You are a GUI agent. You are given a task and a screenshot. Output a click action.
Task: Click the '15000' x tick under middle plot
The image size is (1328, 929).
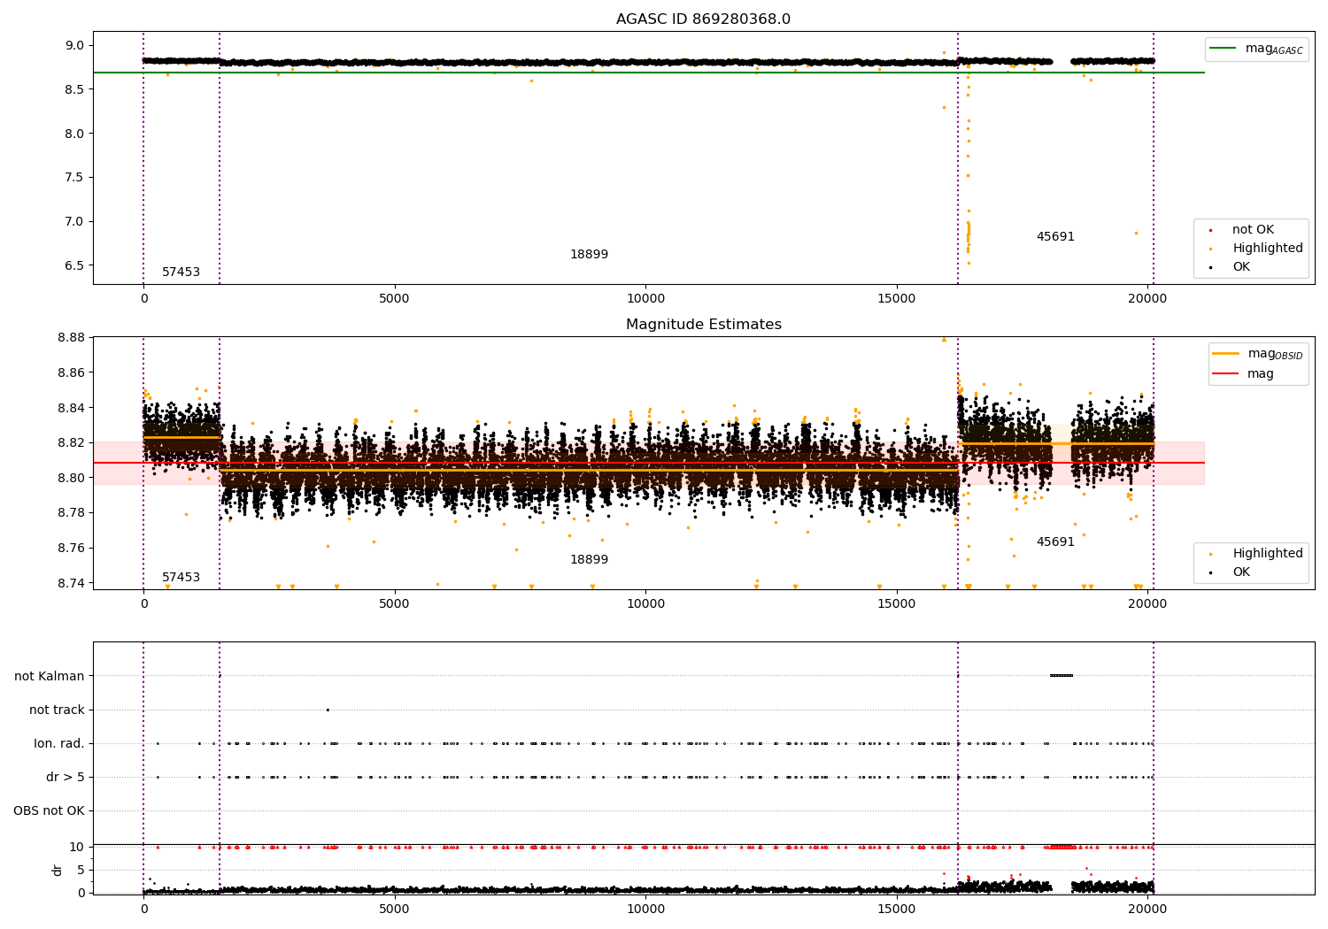pos(897,604)
